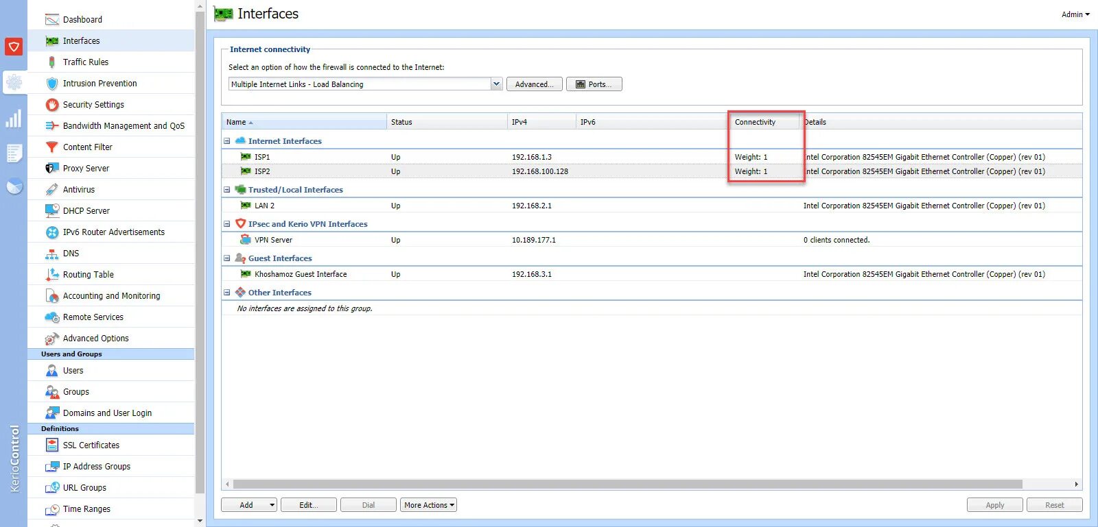Viewport: 1098px width, 527px height.
Task: Collapse the Trusted/Local Interfaces group
Action: pos(226,190)
